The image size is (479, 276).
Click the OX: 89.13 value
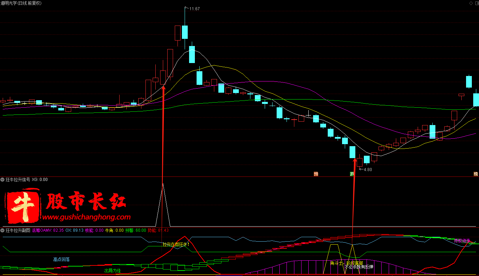pyautogui.click(x=75, y=230)
